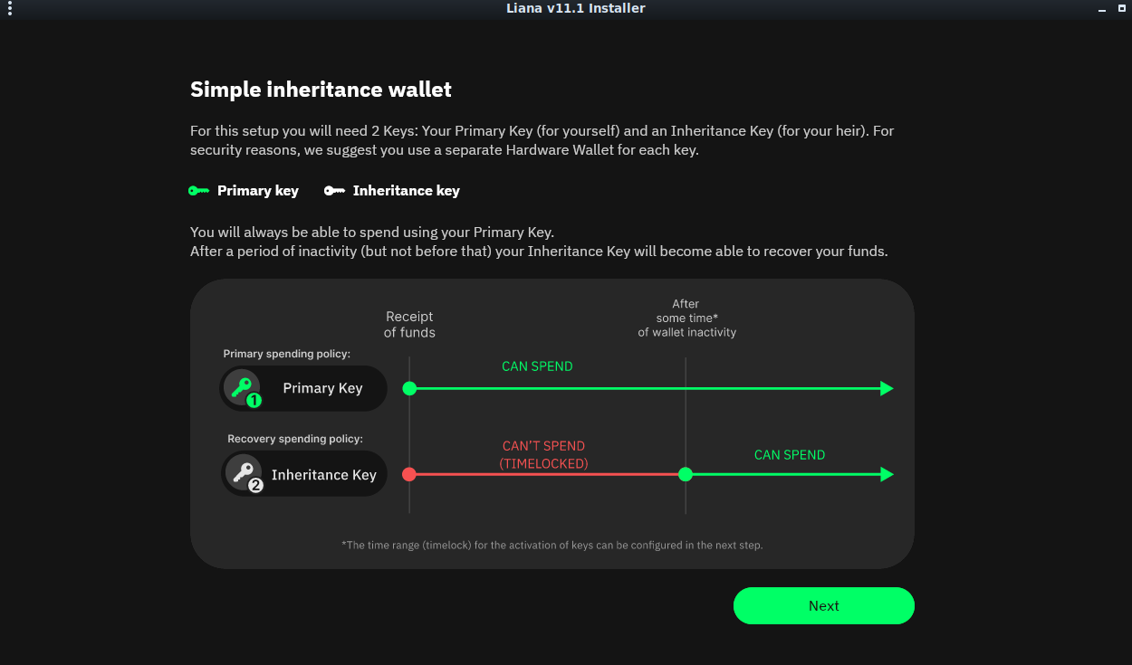The width and height of the screenshot is (1132, 665).
Task: Maximize the Liana installer window
Action: (1121, 9)
